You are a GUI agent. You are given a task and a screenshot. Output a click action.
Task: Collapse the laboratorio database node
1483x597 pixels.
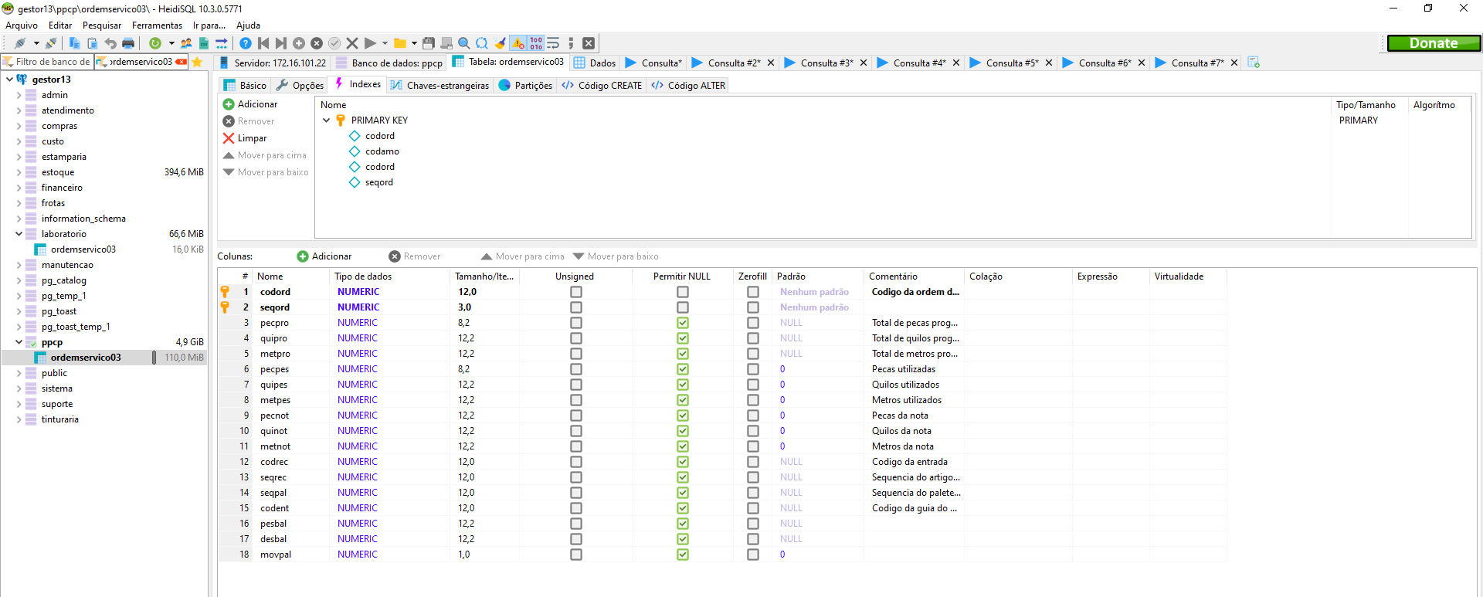[x=19, y=233]
